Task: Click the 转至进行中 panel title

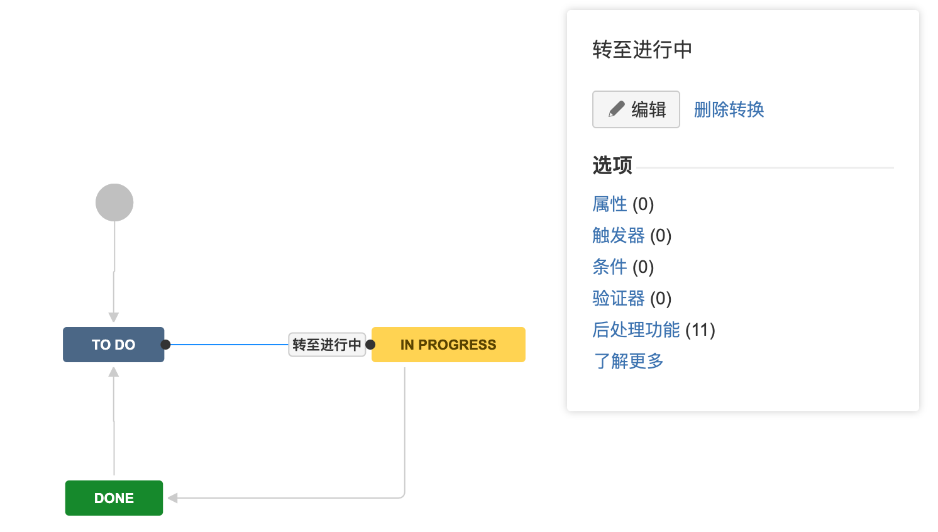Action: click(642, 50)
